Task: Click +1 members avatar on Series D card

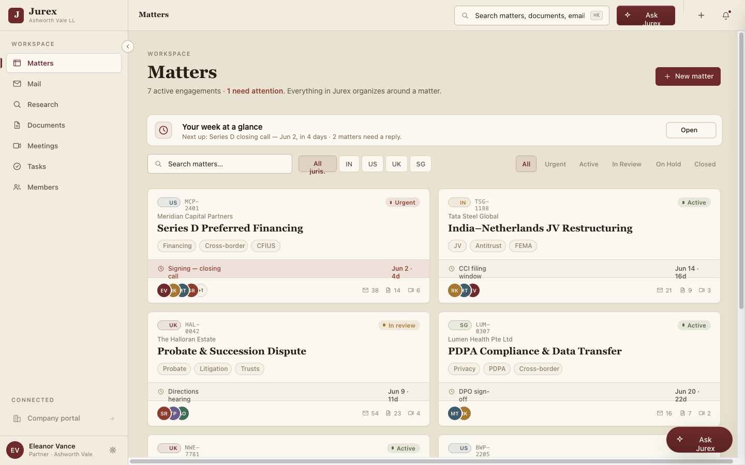Action: click(x=201, y=290)
